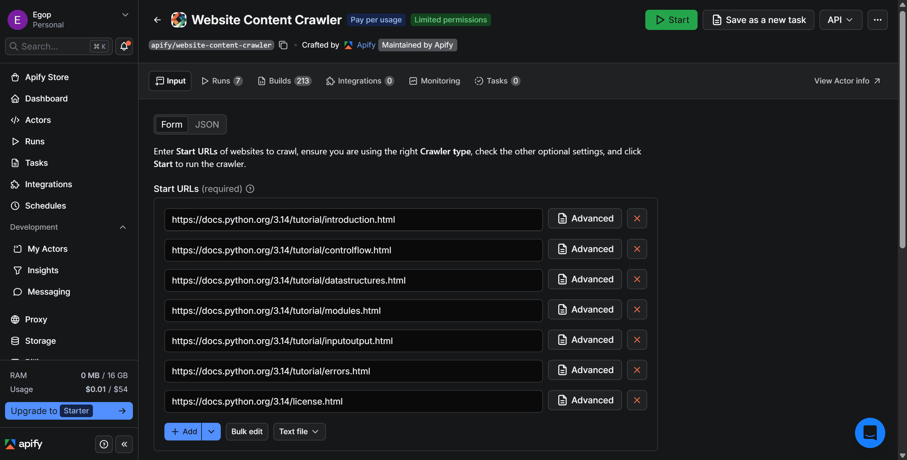Open View Actor info link
The image size is (907, 460).
pos(847,81)
